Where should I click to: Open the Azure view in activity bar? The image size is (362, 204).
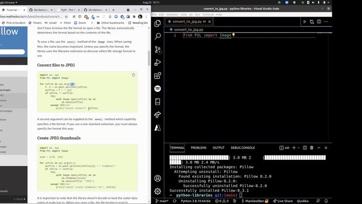(x=158, y=127)
